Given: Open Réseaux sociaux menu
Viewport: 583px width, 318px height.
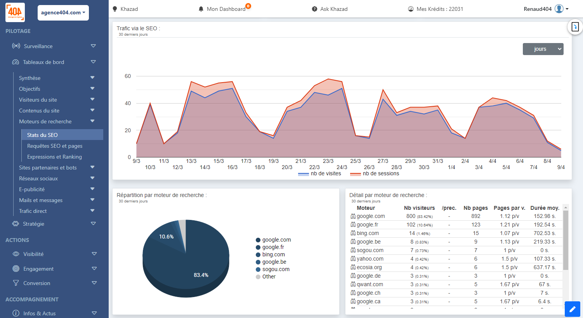Looking at the screenshot, I should coord(38,178).
